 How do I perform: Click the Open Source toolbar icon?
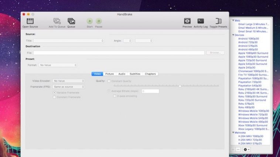pyautogui.click(x=30, y=21)
